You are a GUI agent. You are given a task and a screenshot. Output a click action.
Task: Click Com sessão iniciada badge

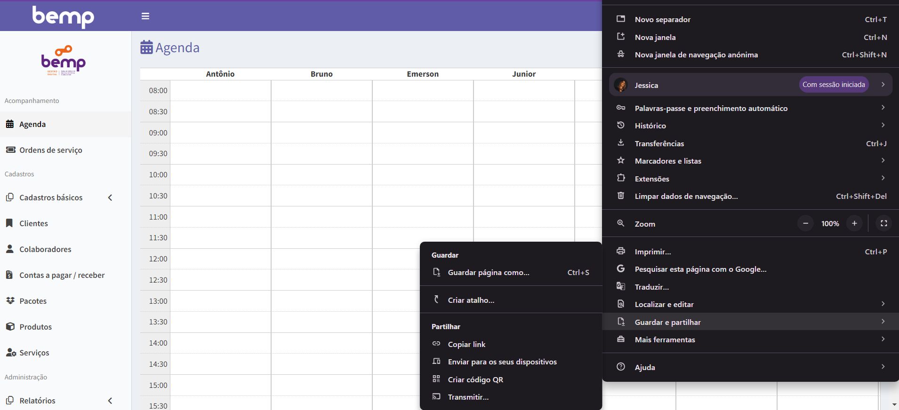pyautogui.click(x=834, y=85)
